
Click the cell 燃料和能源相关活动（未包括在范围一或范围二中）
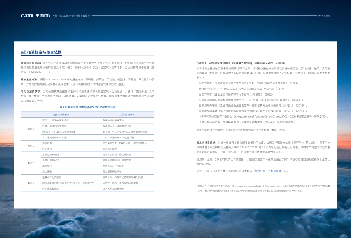tap(69, 183)
